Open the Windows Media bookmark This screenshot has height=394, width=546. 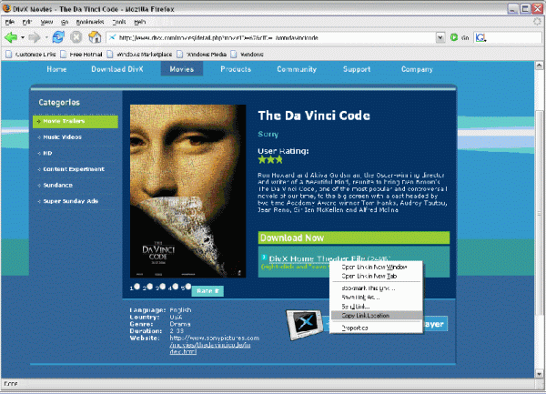202,55
